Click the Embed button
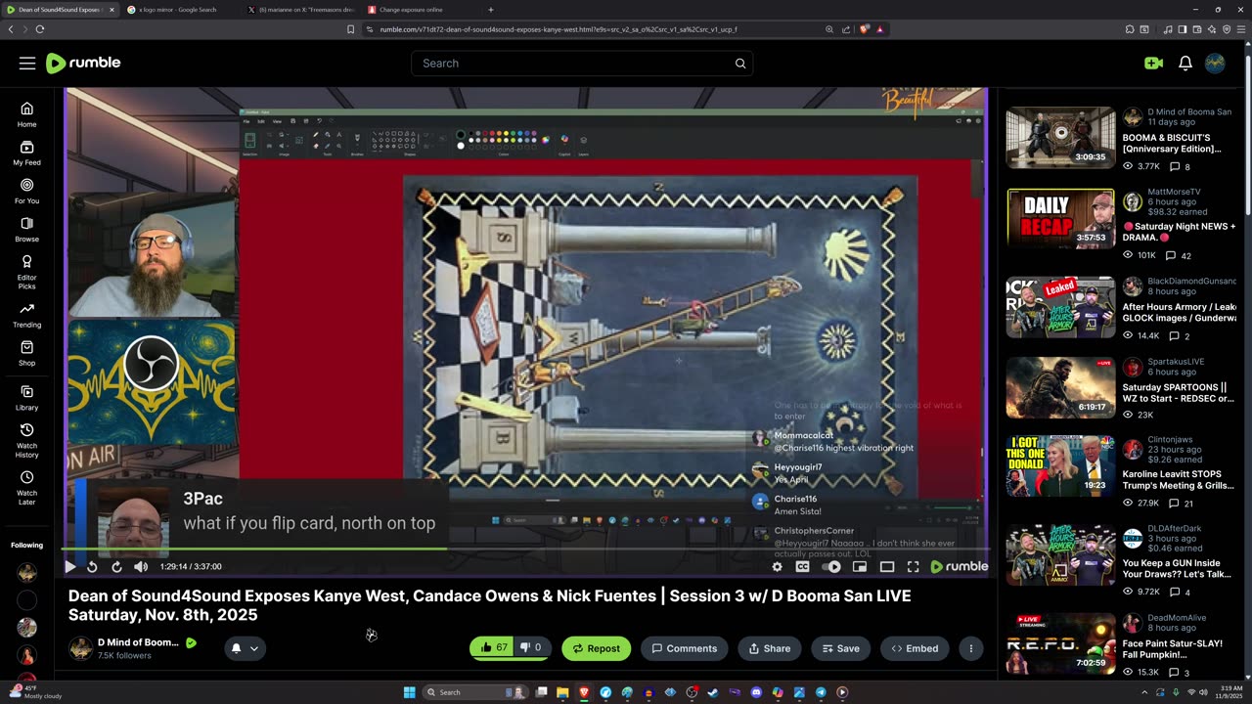This screenshot has width=1252, height=704. coord(915,648)
